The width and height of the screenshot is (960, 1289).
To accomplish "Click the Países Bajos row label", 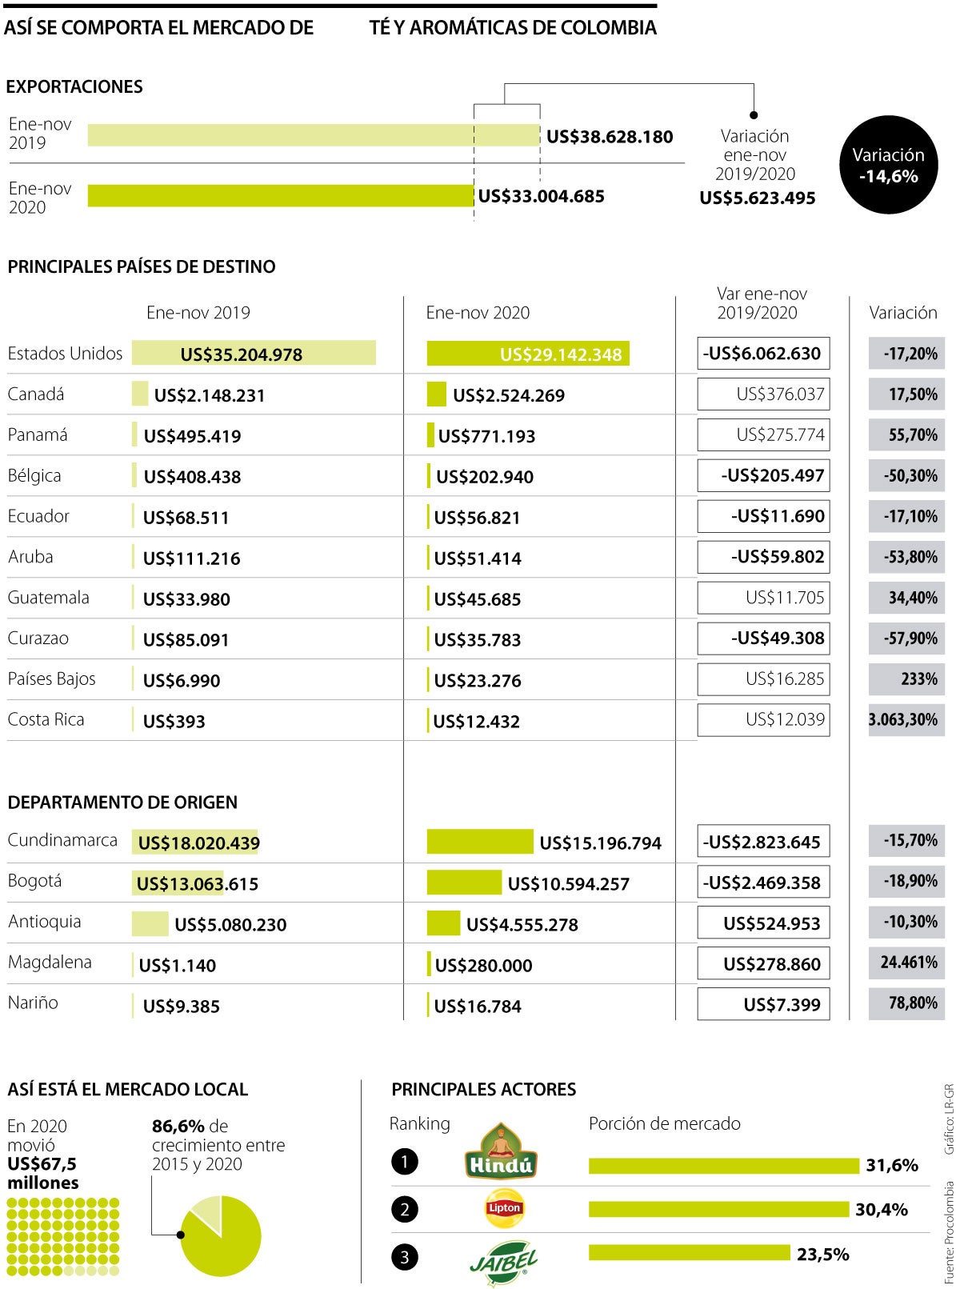I will 51,679.
